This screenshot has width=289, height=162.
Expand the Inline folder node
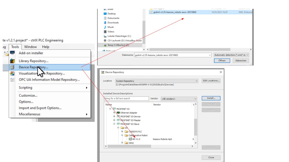pyautogui.click(x=122, y=142)
